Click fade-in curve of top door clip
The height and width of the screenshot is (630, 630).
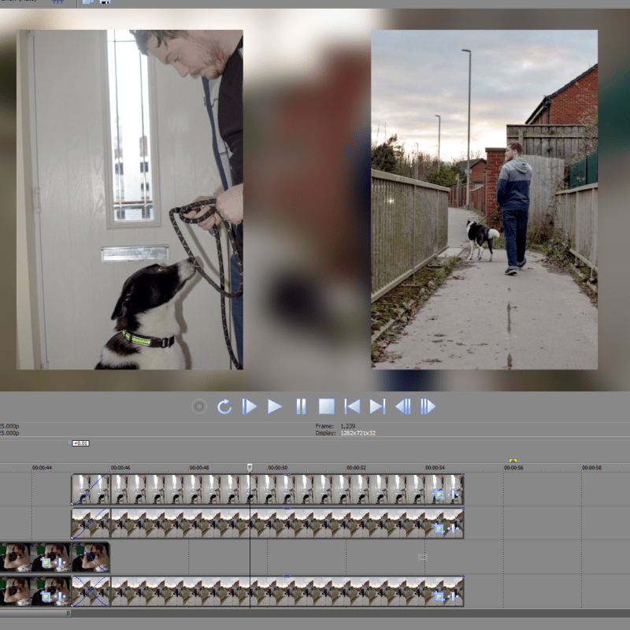click(x=91, y=489)
